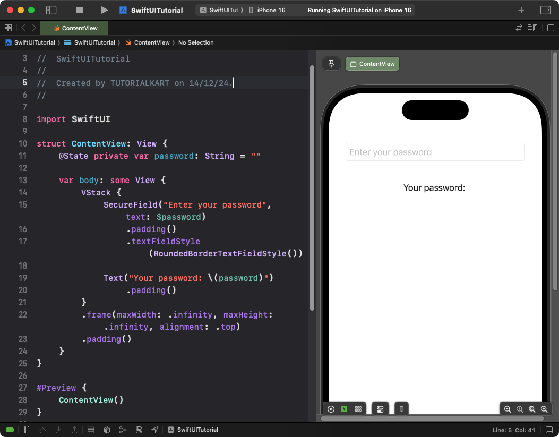The width and height of the screenshot is (559, 437).
Task: Step out in debugger
Action: 74,430
